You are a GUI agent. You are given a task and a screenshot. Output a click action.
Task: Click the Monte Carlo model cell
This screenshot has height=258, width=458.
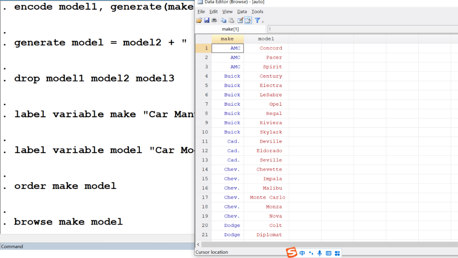(x=266, y=197)
